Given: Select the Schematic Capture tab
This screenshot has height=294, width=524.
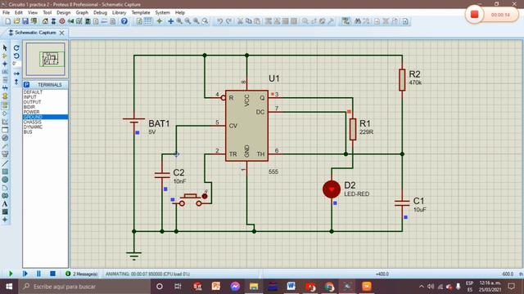Looking at the screenshot, I should 35,33.
